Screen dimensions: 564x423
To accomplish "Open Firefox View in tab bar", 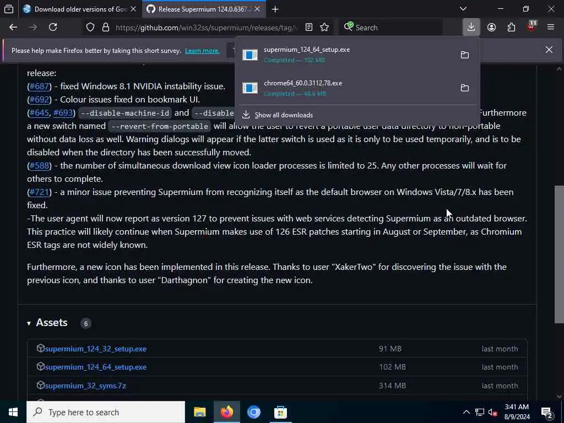I will click(x=9, y=9).
